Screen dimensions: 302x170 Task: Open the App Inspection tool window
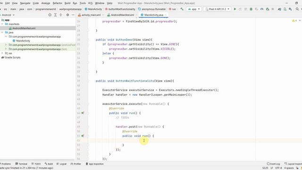pos(94,164)
